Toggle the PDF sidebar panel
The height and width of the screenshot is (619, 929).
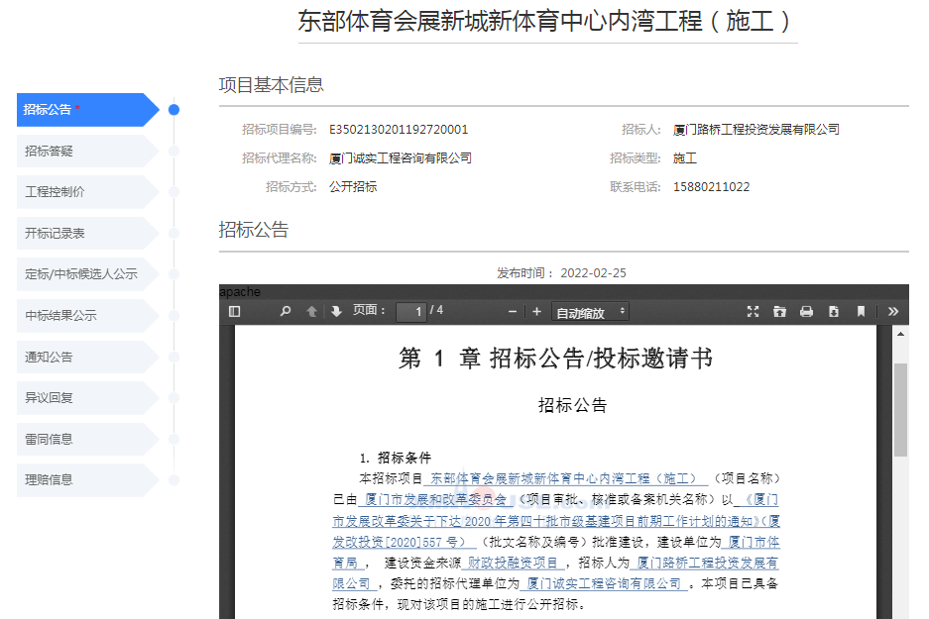(x=235, y=312)
